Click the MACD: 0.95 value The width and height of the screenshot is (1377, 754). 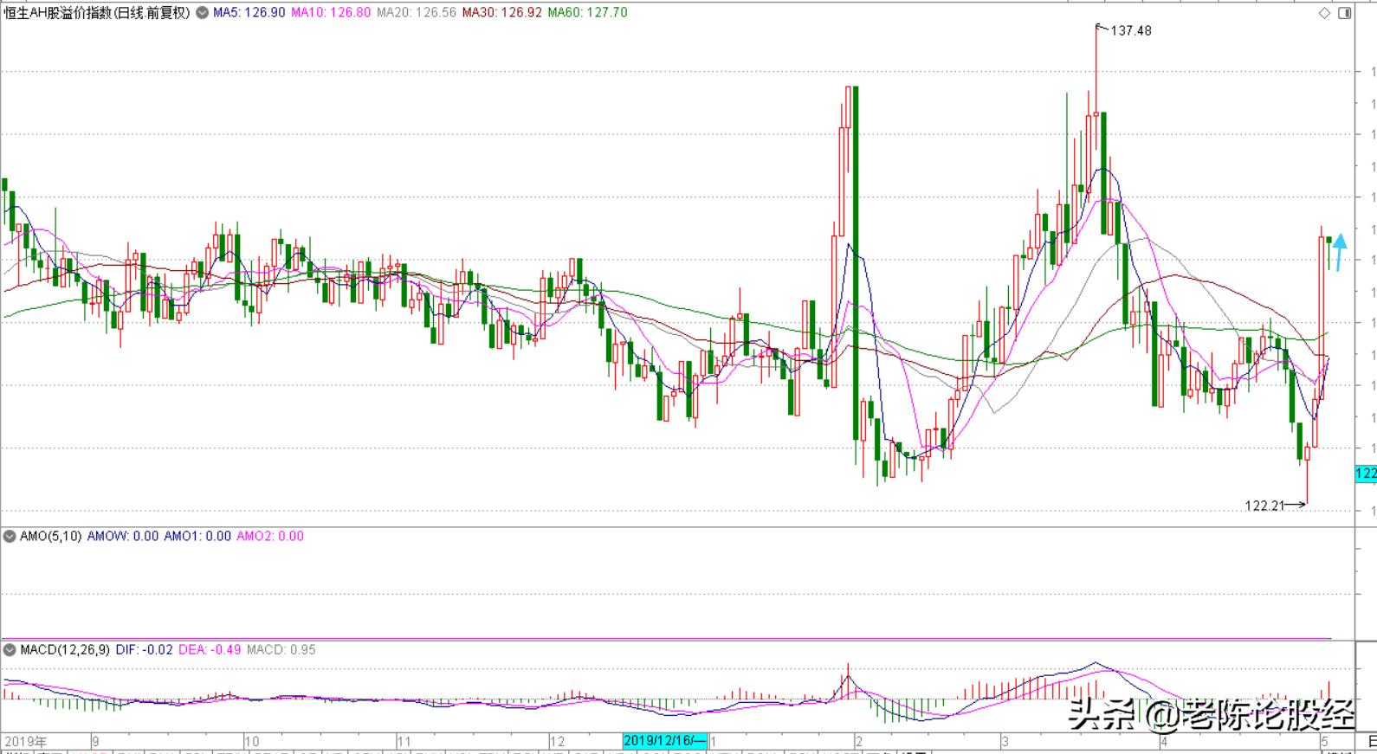pos(281,649)
